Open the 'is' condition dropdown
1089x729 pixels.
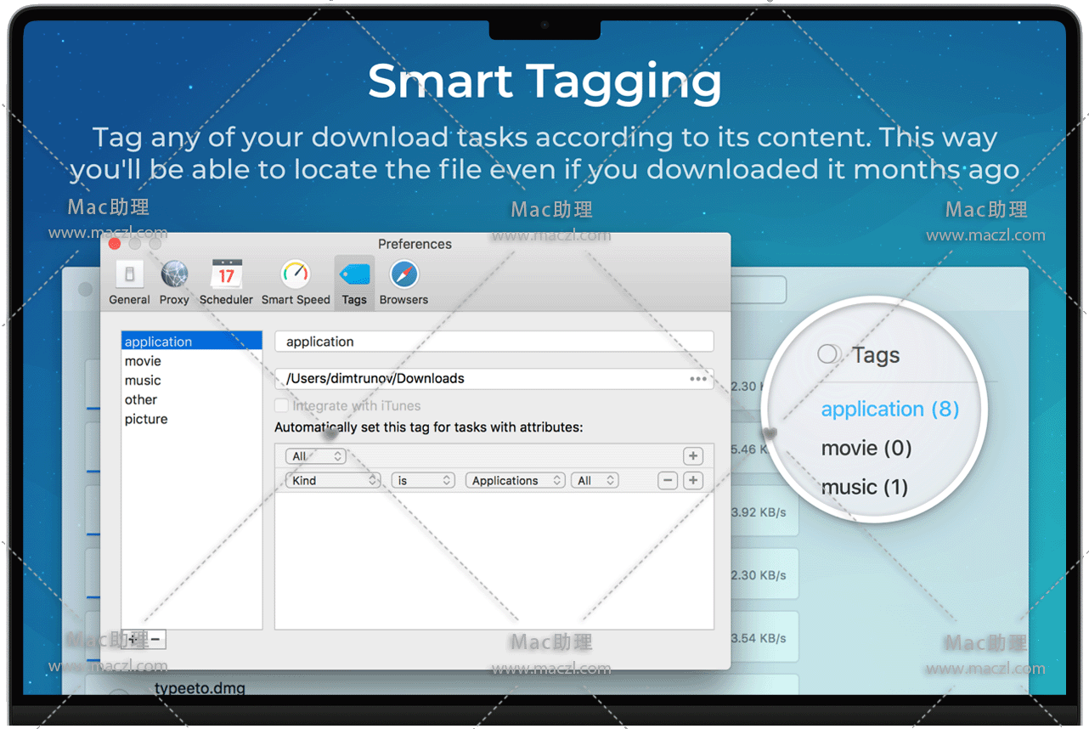pyautogui.click(x=423, y=481)
